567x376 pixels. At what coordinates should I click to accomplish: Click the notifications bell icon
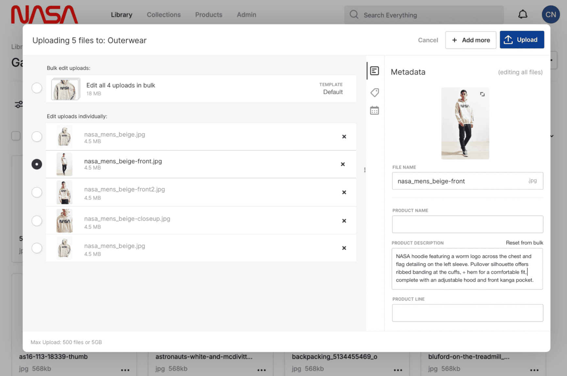click(x=523, y=14)
